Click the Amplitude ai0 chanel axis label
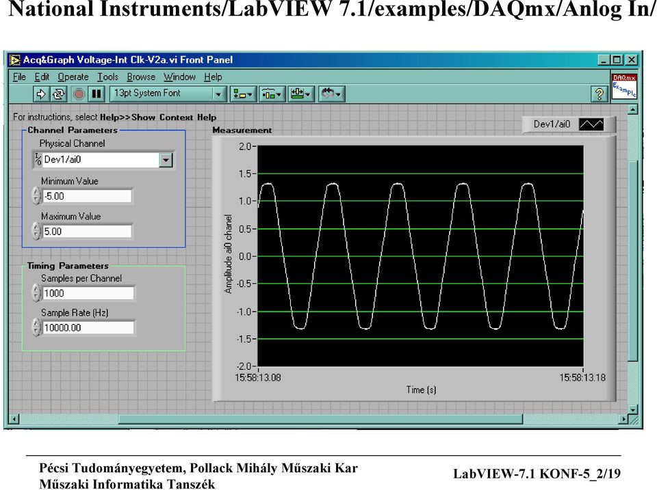This screenshot has height=490, width=657. (x=229, y=254)
